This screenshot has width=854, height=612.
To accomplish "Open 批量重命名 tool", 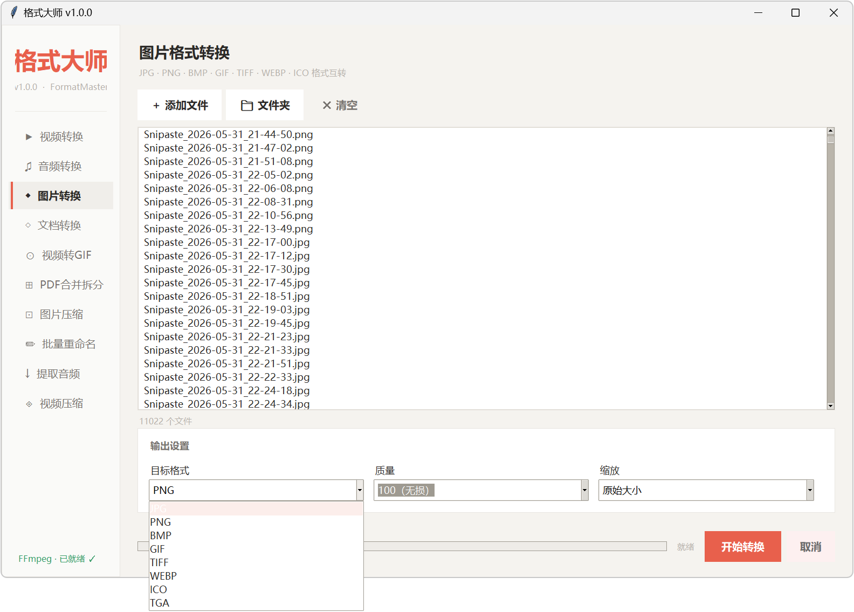I will click(62, 345).
